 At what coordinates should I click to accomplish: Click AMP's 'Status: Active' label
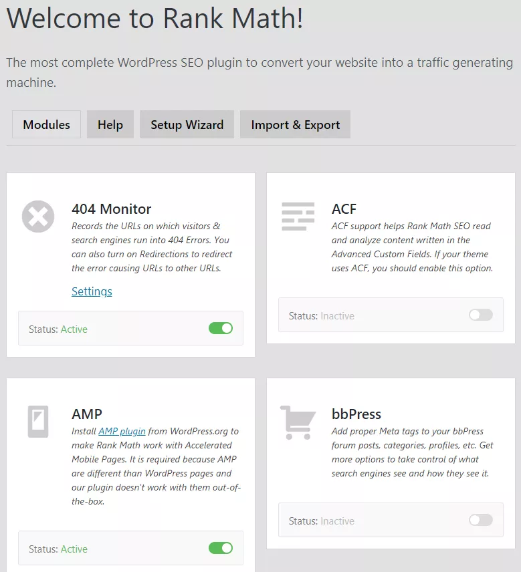pos(58,549)
